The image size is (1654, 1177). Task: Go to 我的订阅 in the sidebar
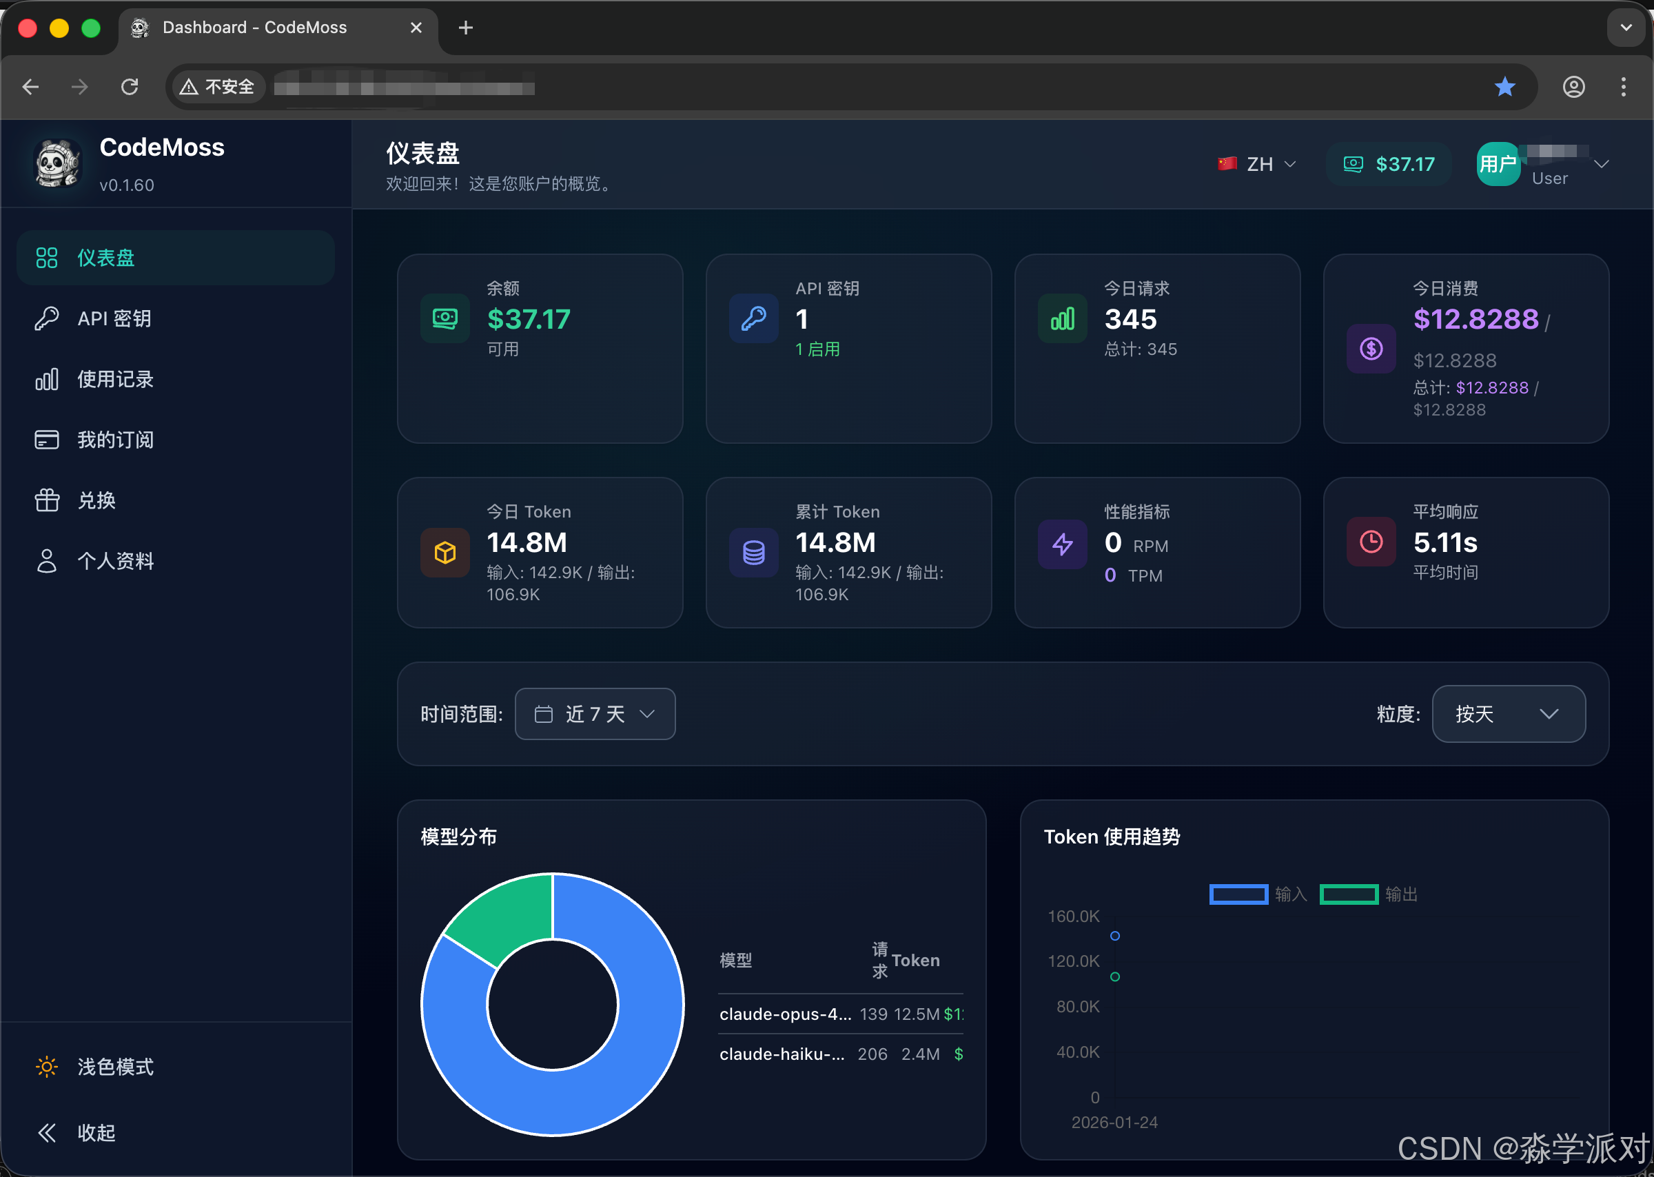[x=115, y=440]
